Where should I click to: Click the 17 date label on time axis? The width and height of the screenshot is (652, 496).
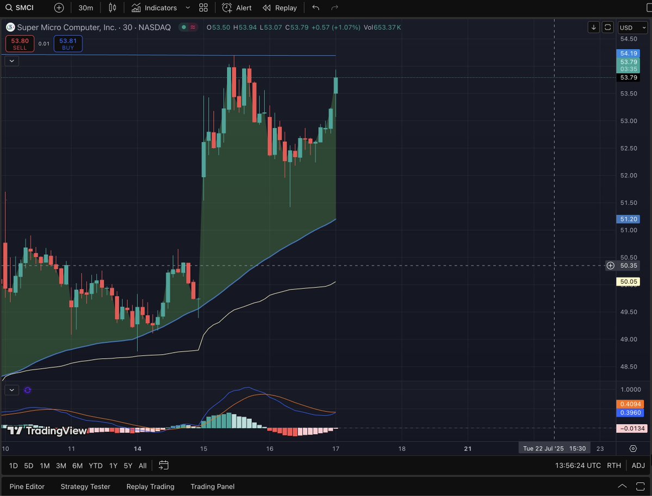[336, 449]
